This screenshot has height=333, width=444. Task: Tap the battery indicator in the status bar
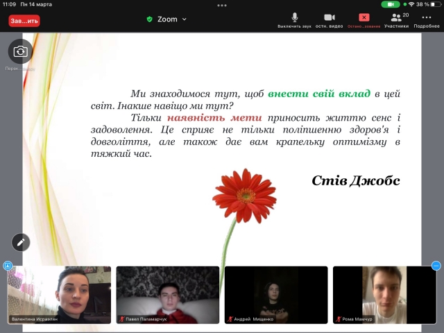tap(436, 4)
